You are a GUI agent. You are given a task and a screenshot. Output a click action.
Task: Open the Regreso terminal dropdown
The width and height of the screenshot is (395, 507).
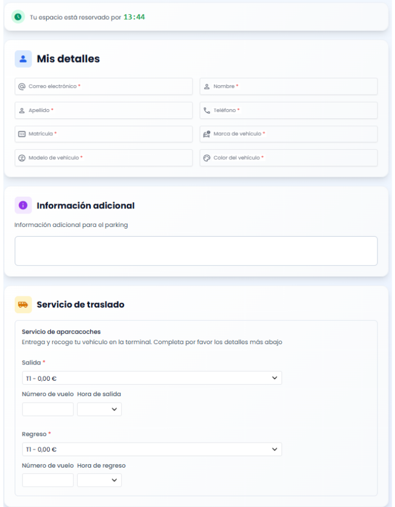[x=152, y=449]
